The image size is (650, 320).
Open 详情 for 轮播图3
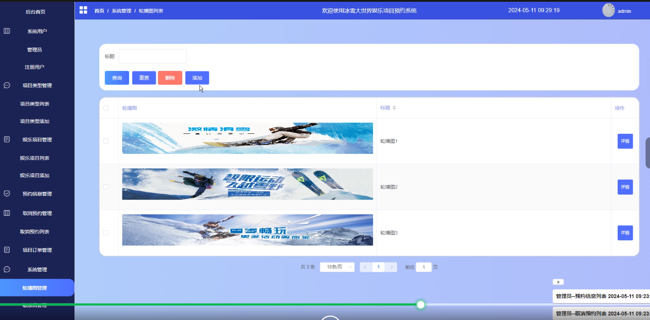click(625, 233)
